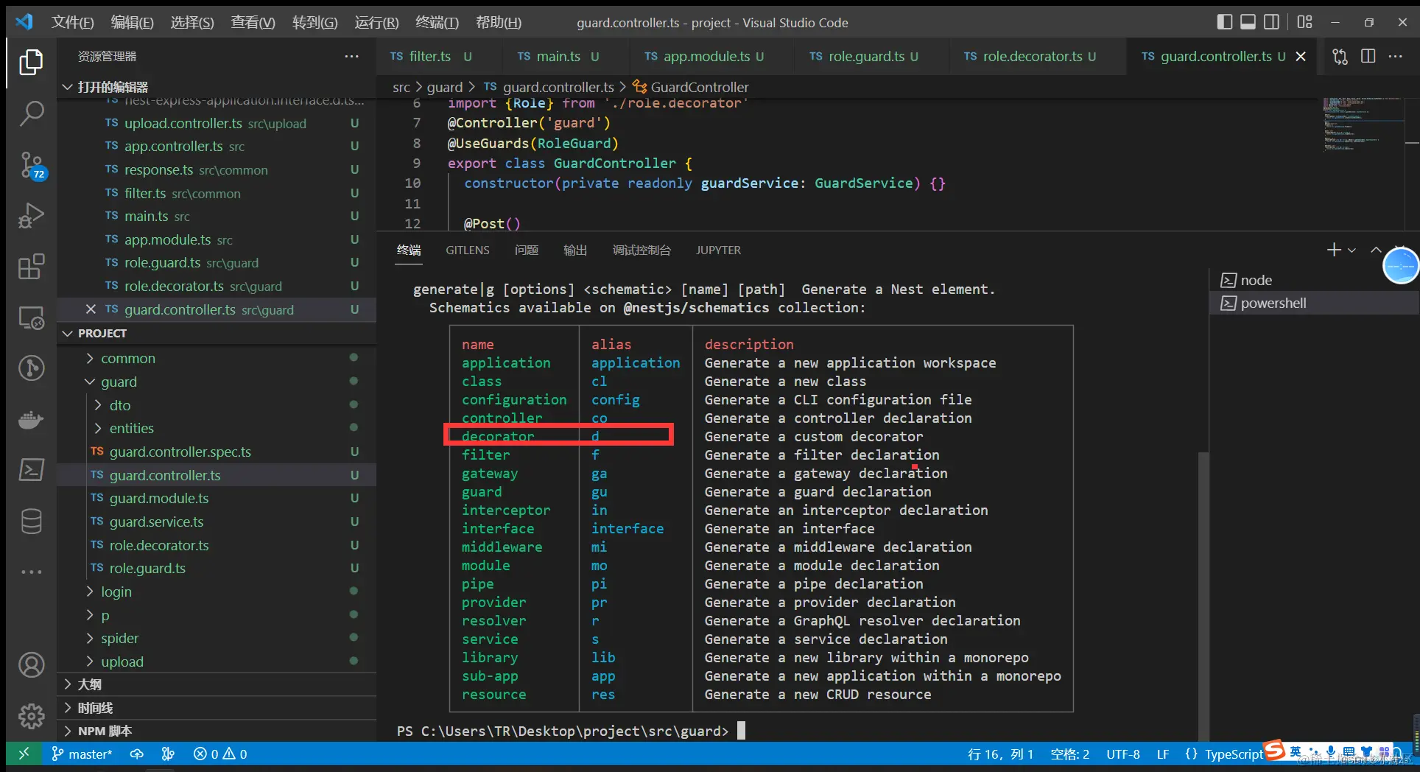This screenshot has height=772, width=1420.
Task: Open the database cylinder view in the activity bar
Action: click(x=31, y=522)
